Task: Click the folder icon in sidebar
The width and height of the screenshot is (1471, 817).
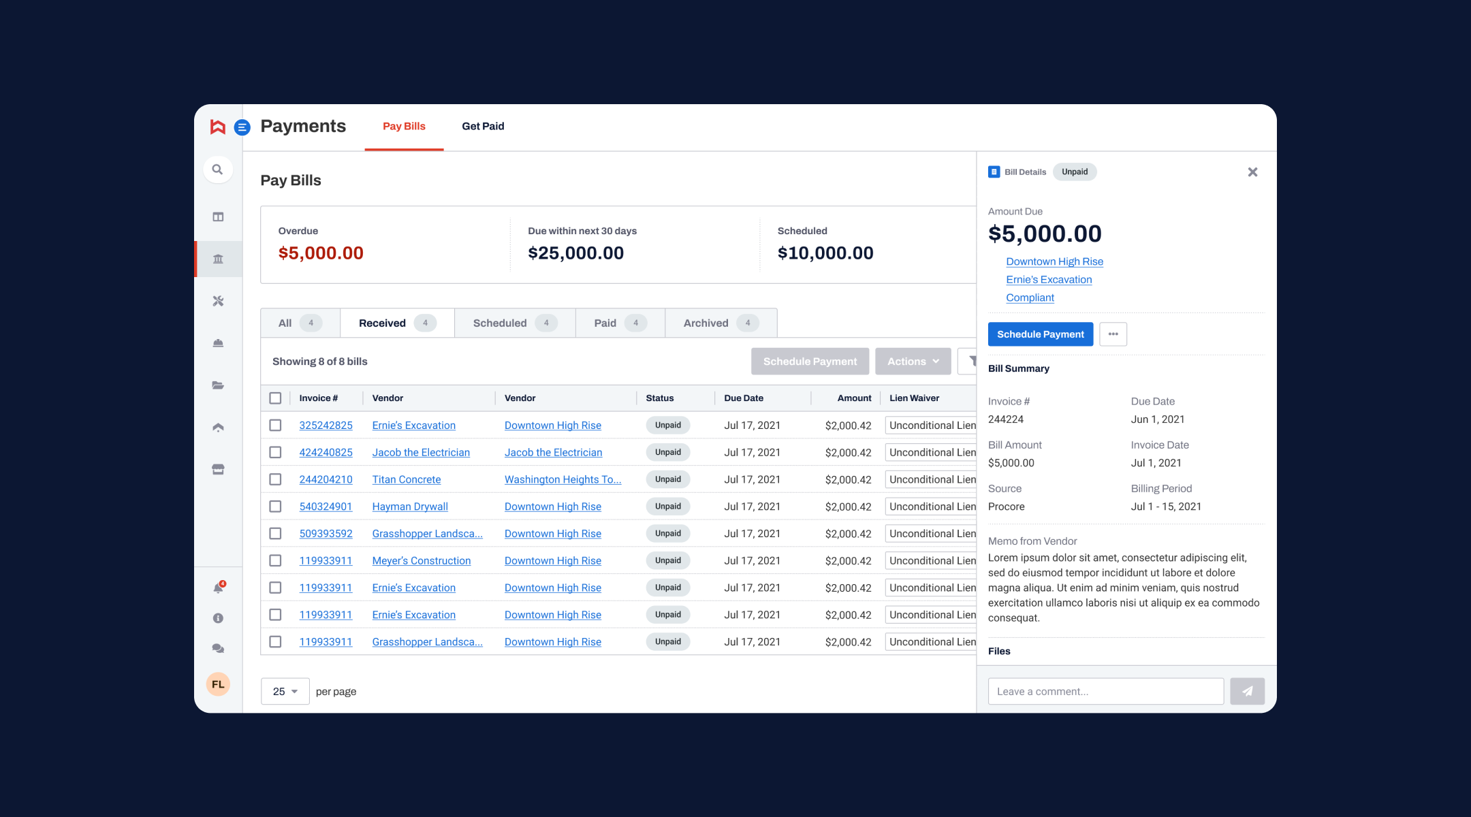Action: click(x=218, y=385)
